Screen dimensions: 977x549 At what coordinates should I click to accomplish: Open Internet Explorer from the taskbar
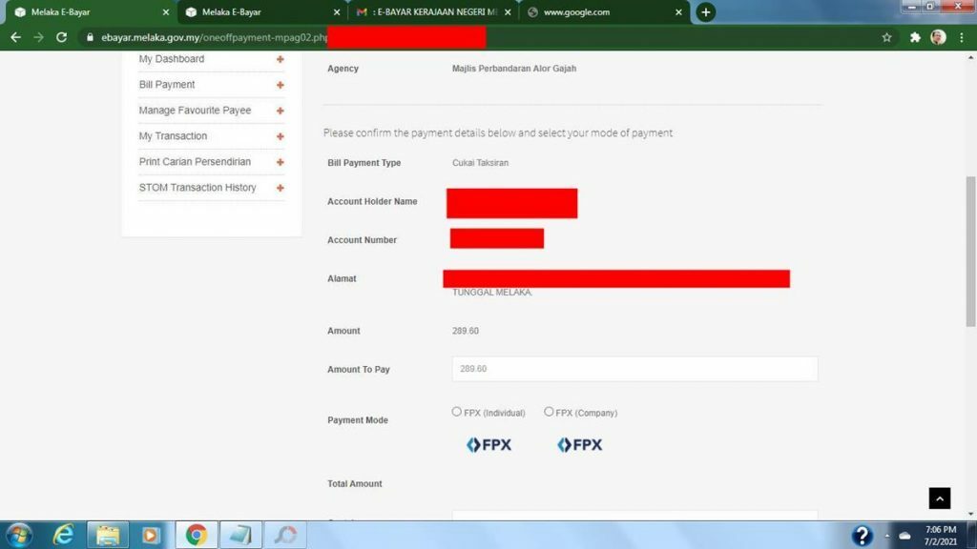[x=63, y=535]
